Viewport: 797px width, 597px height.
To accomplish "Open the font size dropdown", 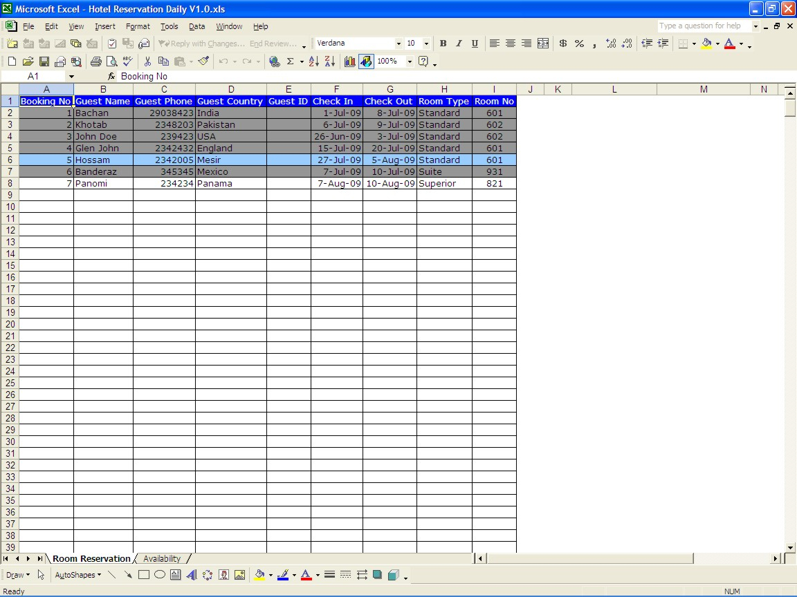I will pyautogui.click(x=426, y=43).
